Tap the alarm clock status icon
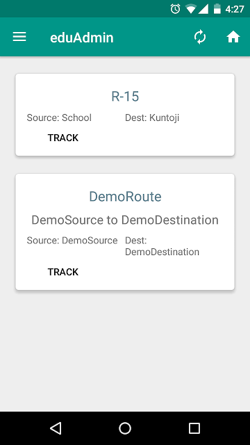250x445 pixels. [x=175, y=9]
